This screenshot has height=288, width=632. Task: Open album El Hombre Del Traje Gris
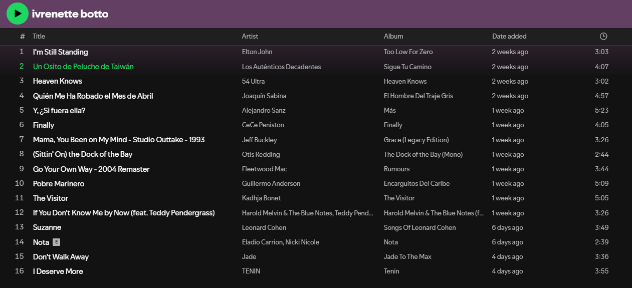[418, 96]
